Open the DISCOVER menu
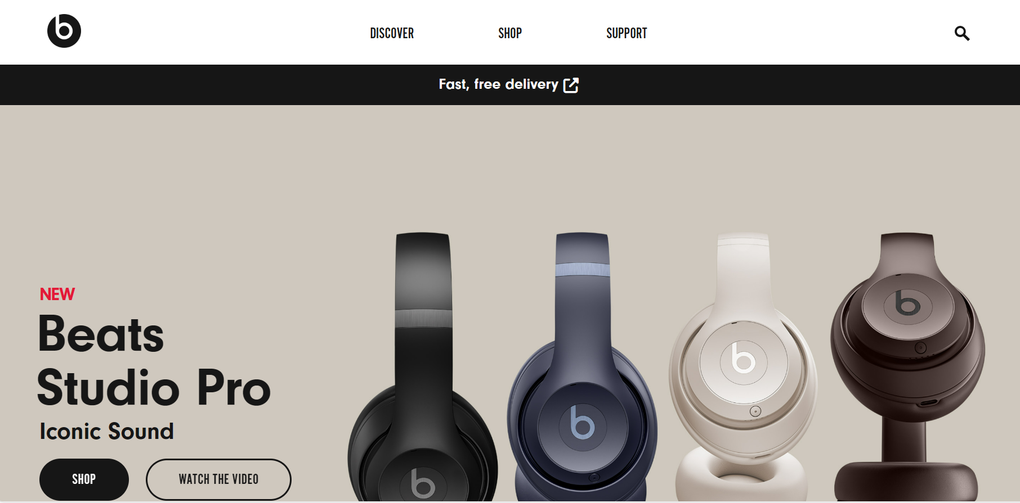1020x503 pixels. point(392,33)
